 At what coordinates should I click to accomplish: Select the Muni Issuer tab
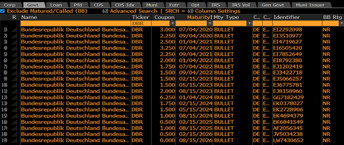[310, 5]
